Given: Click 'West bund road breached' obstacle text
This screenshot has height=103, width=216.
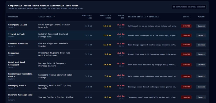Looking at the screenshot, I should click(x=152, y=65).
